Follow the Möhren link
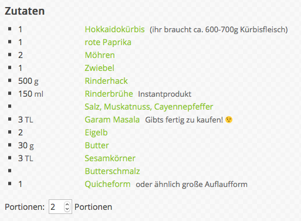The height and width of the screenshot is (221, 301). pyautogui.click(x=100, y=55)
